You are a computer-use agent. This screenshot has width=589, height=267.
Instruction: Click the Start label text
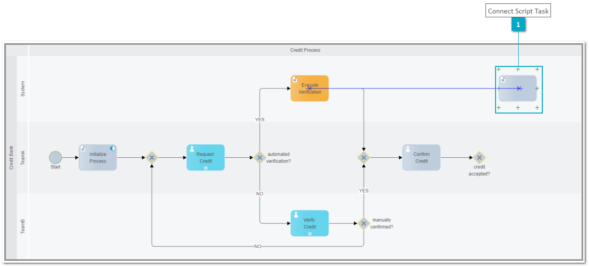[55, 167]
